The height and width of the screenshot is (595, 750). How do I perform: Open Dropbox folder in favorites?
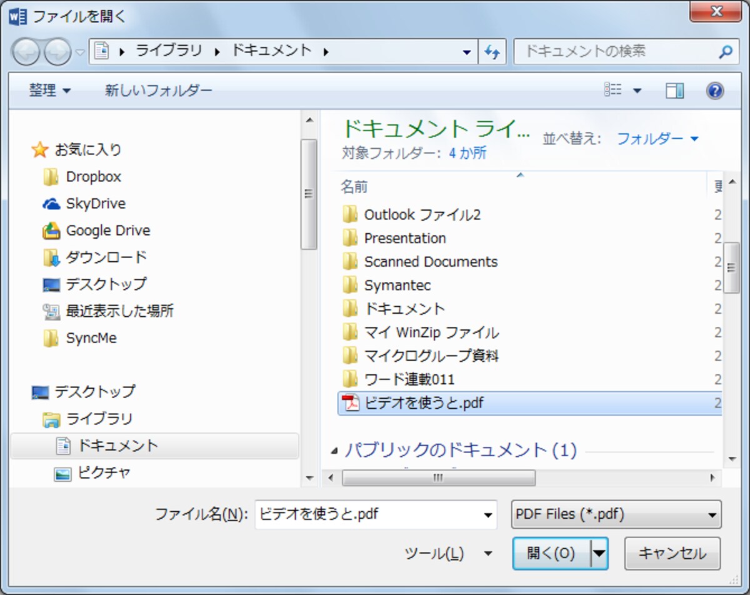pyautogui.click(x=82, y=177)
